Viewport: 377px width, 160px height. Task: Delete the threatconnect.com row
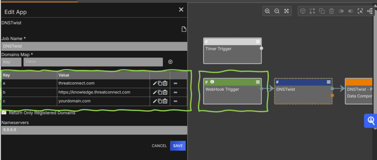[x=165, y=83]
